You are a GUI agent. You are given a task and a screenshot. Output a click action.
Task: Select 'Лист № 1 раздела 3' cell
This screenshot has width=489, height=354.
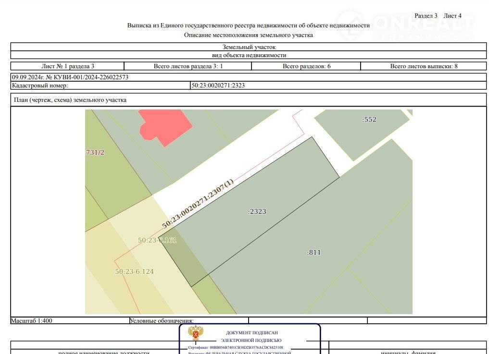(68, 66)
